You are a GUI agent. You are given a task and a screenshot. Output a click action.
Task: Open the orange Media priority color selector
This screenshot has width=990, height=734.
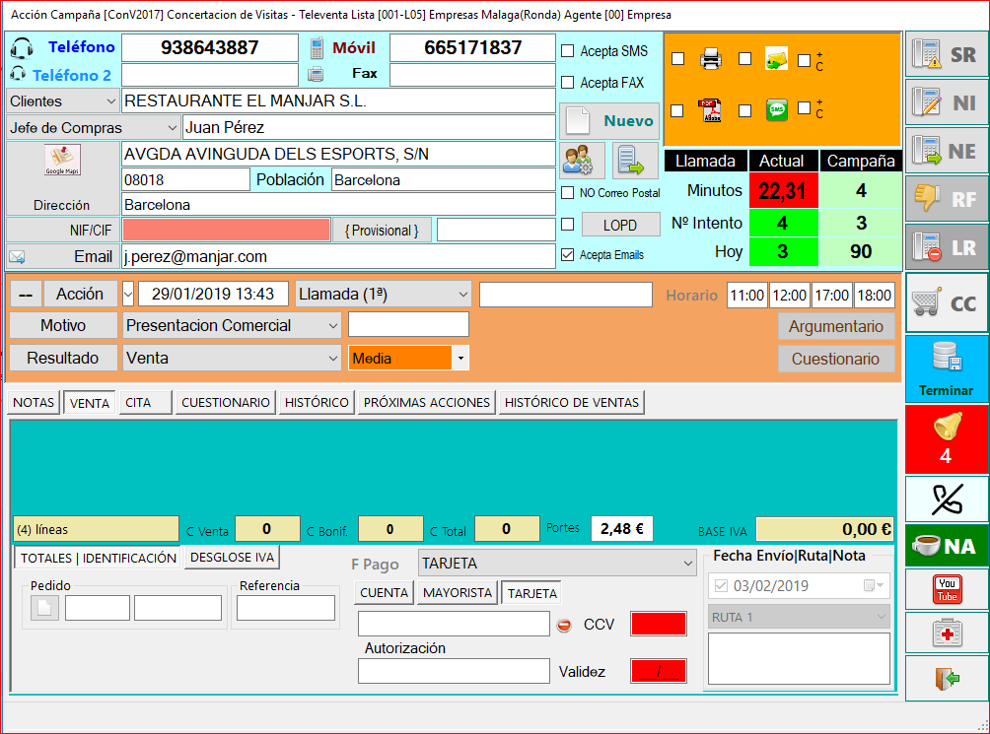[460, 359]
